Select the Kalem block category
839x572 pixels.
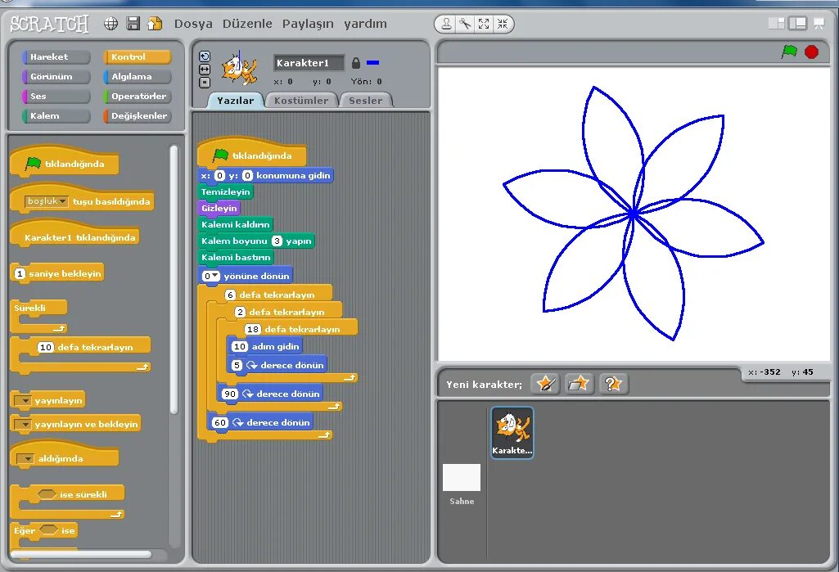click(56, 115)
